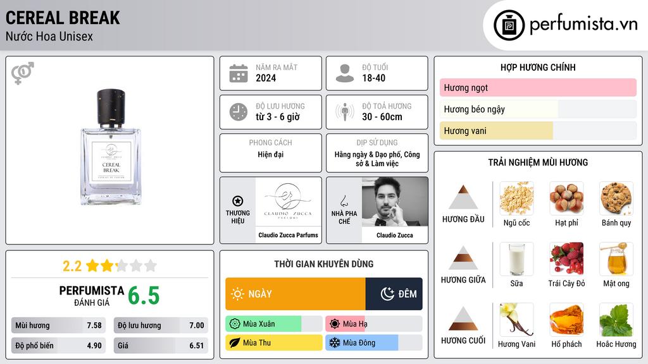The width and height of the screenshot is (648, 364).
Task: Click the Hương vani accord bar
Action: pyautogui.click(x=538, y=131)
